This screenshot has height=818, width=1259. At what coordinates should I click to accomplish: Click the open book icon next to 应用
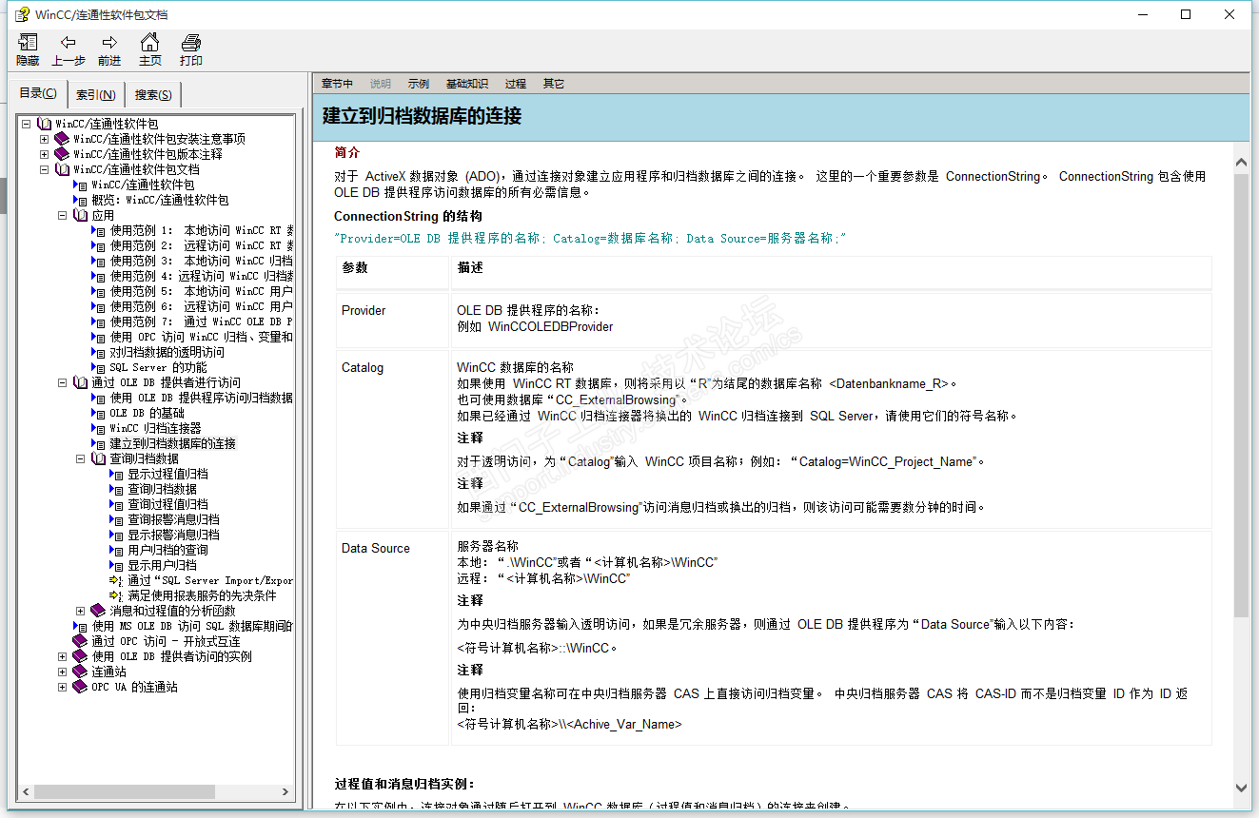(80, 215)
